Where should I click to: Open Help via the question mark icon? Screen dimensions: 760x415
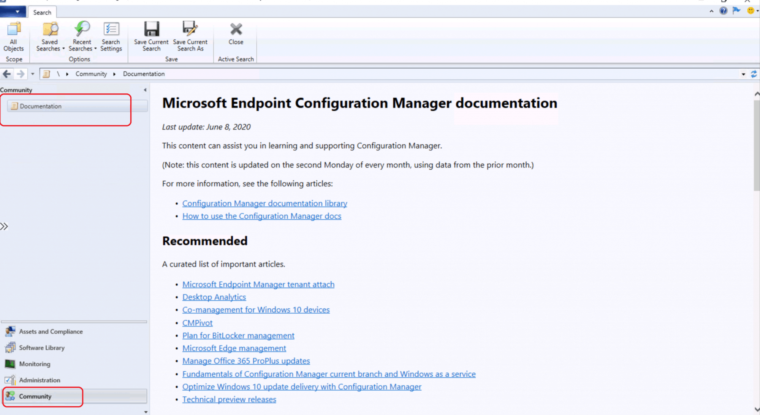coord(724,11)
